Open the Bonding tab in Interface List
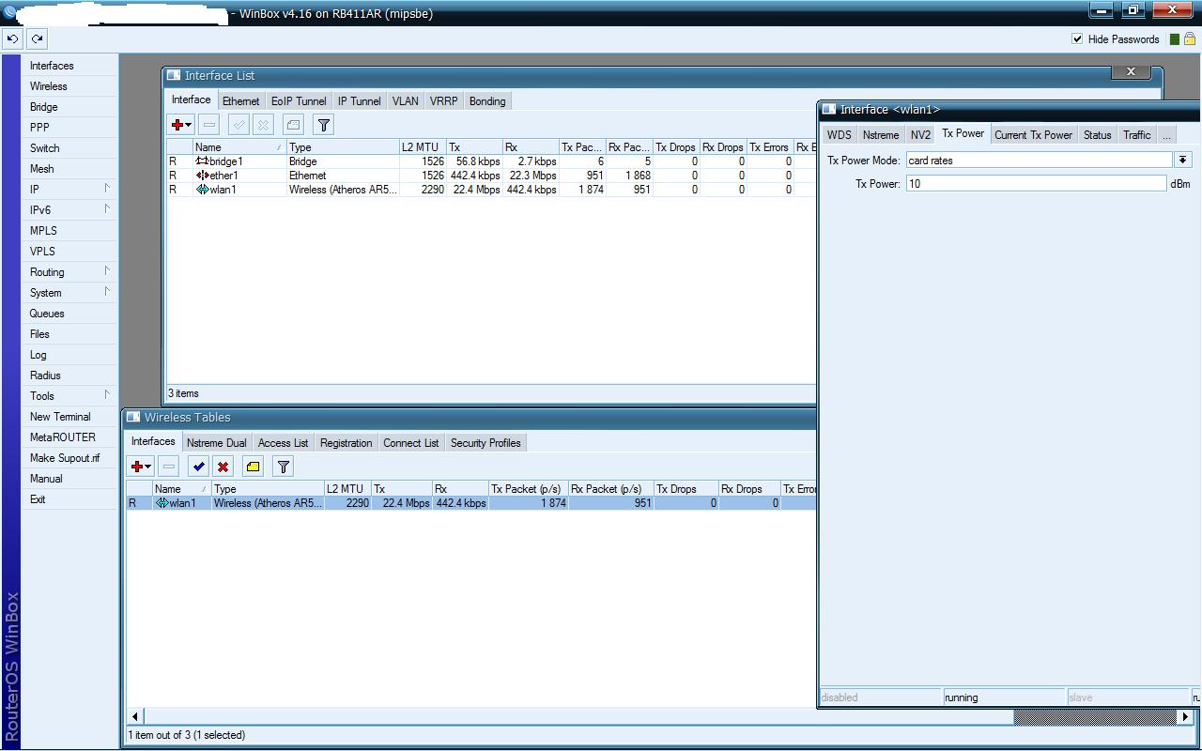This screenshot has height=751, width=1202. [x=487, y=101]
